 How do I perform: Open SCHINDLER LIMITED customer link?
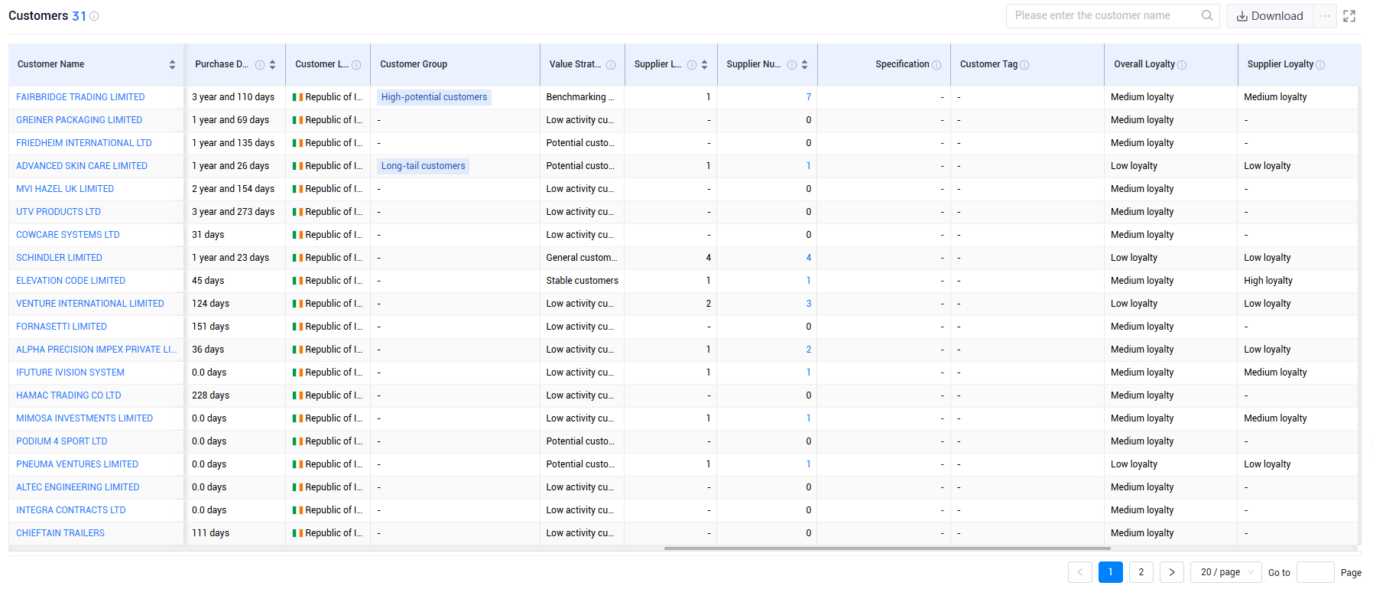59,258
